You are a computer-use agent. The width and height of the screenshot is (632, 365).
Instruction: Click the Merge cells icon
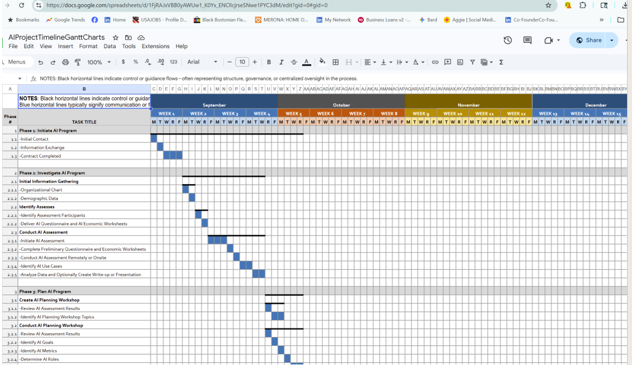[x=349, y=62]
